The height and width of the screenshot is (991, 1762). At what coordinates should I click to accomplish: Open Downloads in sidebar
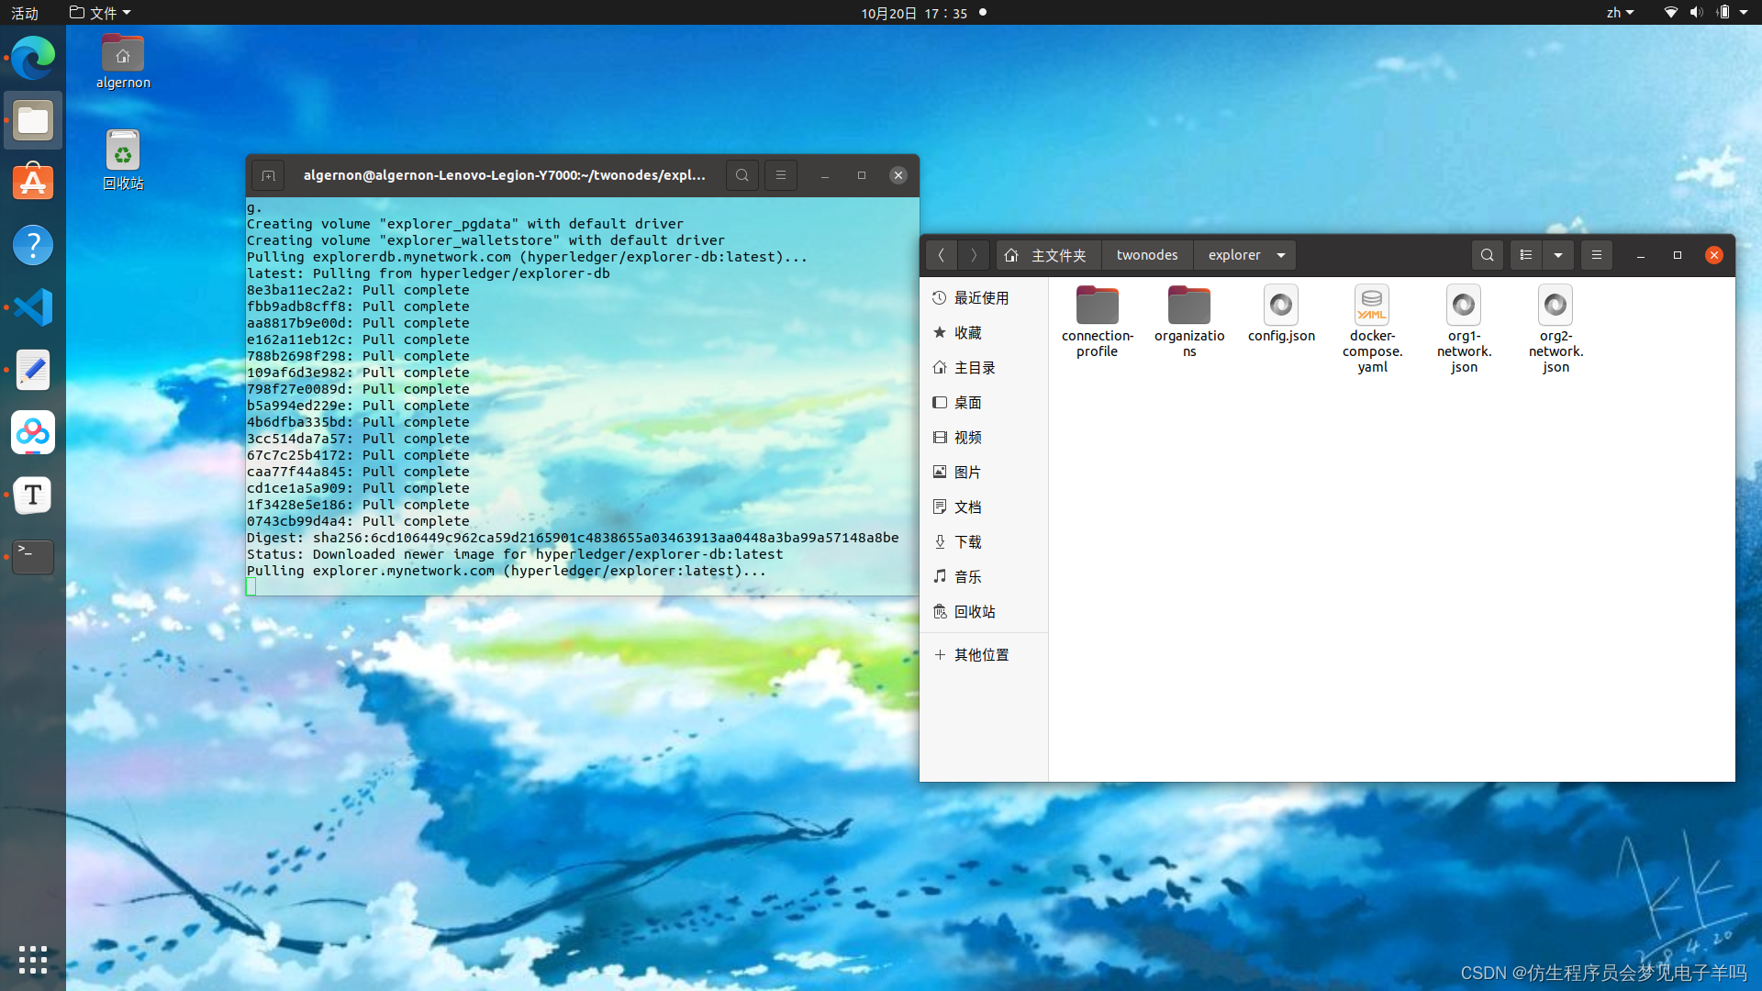(967, 542)
